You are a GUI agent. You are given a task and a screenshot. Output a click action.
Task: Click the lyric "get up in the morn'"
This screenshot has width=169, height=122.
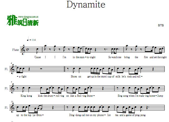(x=97, y=77)
